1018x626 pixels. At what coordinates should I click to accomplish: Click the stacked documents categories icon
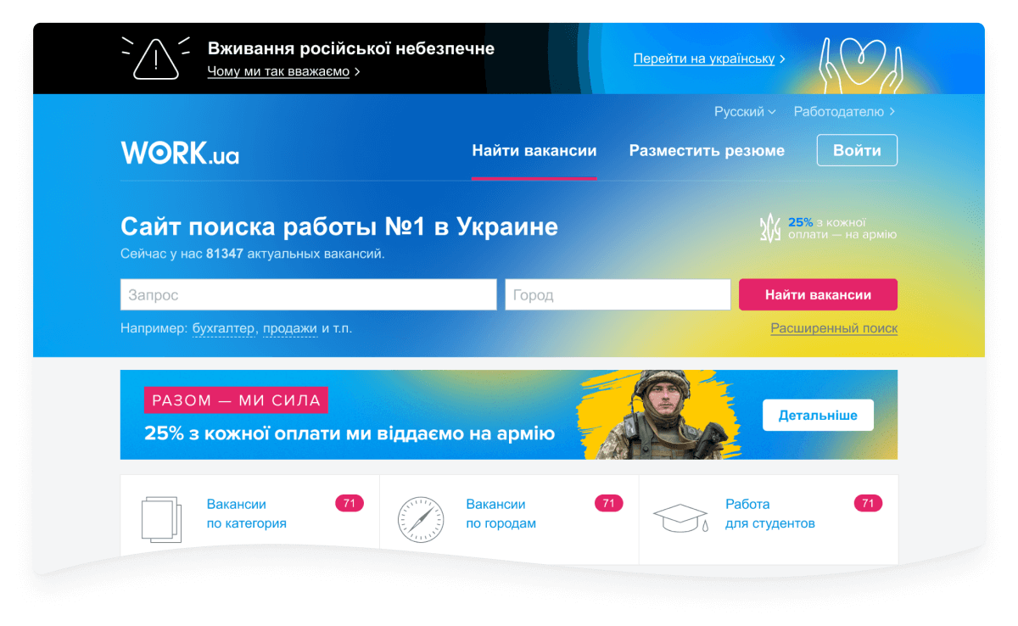(x=161, y=518)
